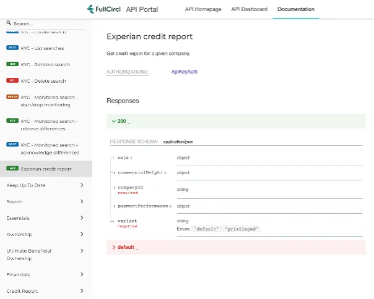Click the search magnifier icon
Image resolution: width=374 pixels, height=299 pixels.
click(x=9, y=23)
